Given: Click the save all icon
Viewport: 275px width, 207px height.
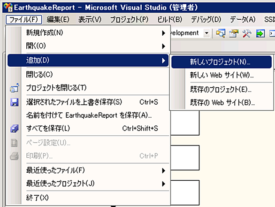Looking at the screenshot, I should click(x=15, y=129).
